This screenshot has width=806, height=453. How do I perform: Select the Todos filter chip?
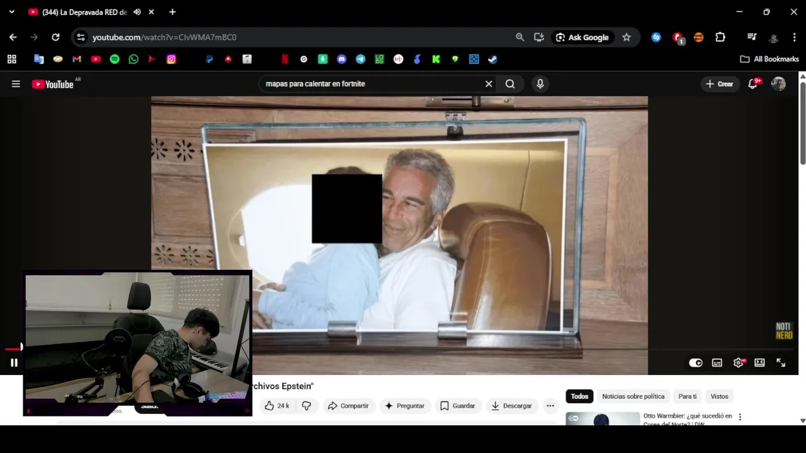[579, 396]
